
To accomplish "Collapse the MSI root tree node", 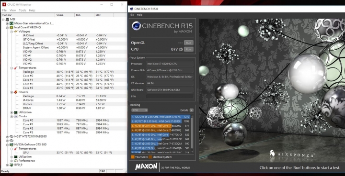I will coord(3,19).
